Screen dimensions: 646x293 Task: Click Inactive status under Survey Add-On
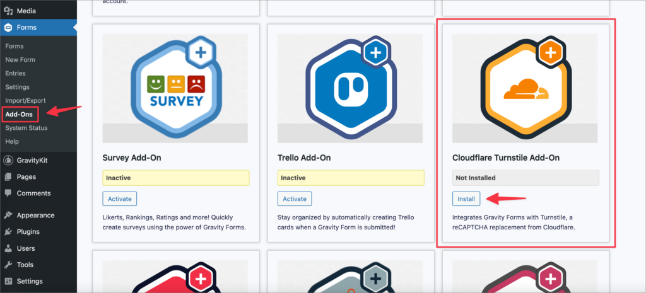pyautogui.click(x=176, y=178)
